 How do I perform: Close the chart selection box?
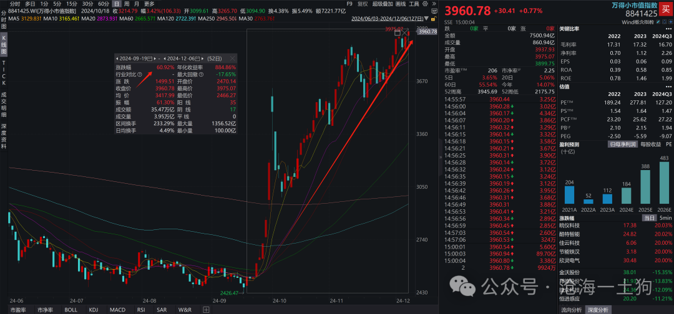pos(405,32)
